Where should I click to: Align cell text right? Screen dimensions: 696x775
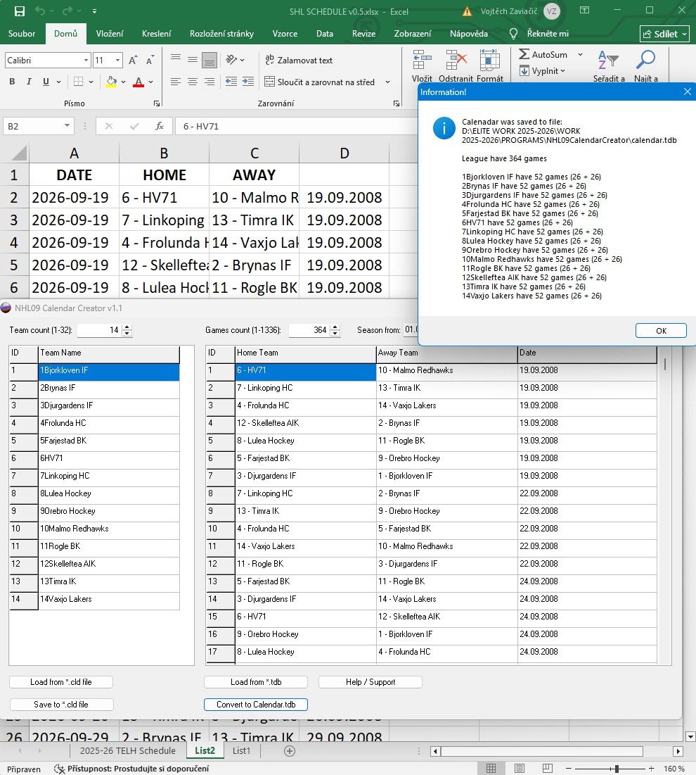(210, 82)
